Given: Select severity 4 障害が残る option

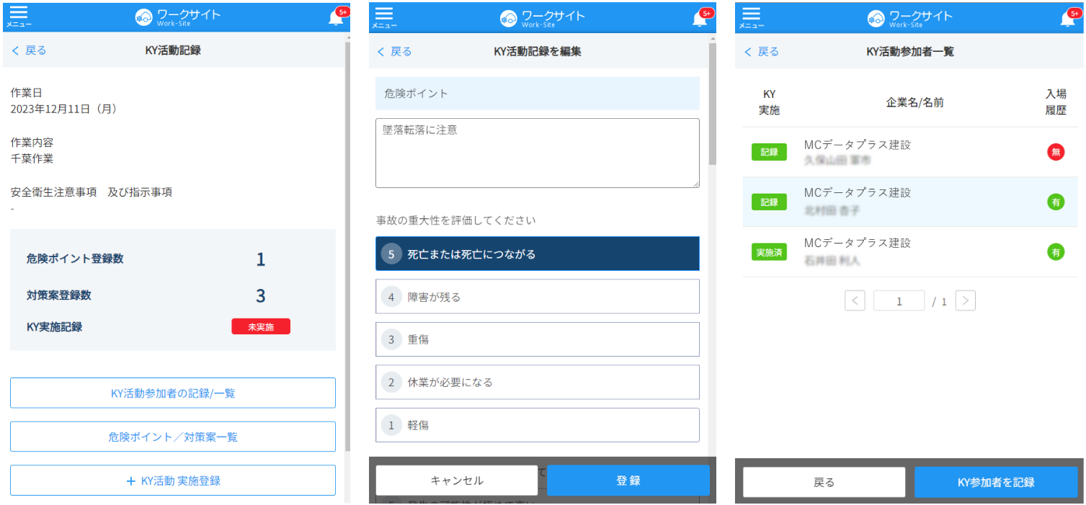Looking at the screenshot, I should coord(537,297).
